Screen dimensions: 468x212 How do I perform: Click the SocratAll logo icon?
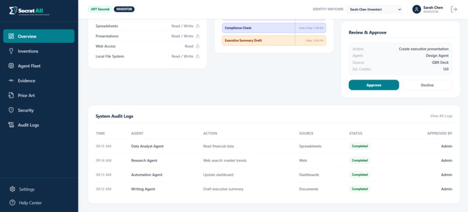[x=13, y=11]
